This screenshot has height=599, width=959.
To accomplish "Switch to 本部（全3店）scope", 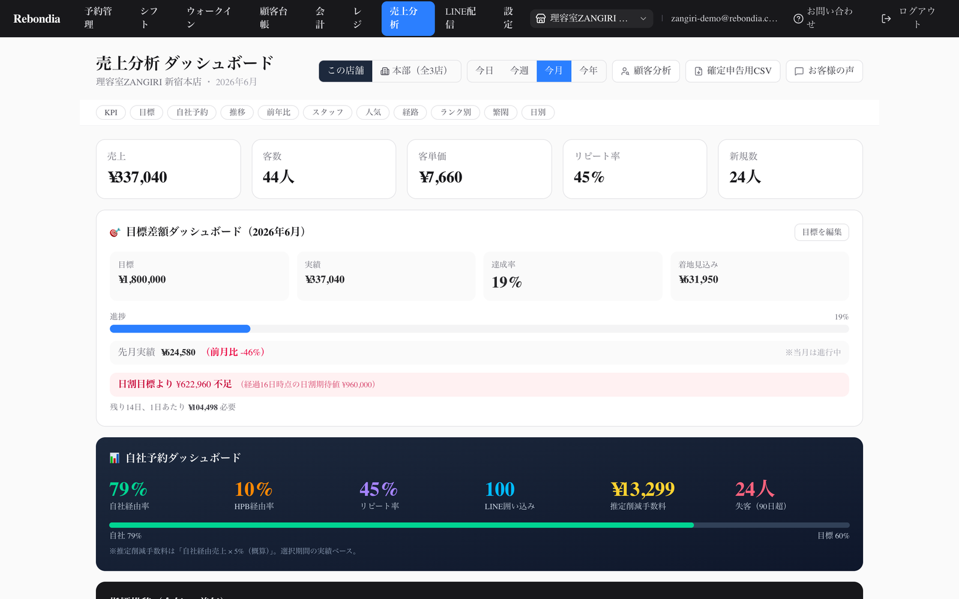I will coord(416,71).
